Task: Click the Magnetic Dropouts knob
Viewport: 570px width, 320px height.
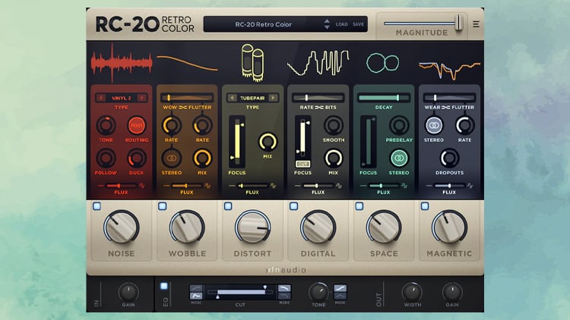Action: click(x=449, y=158)
